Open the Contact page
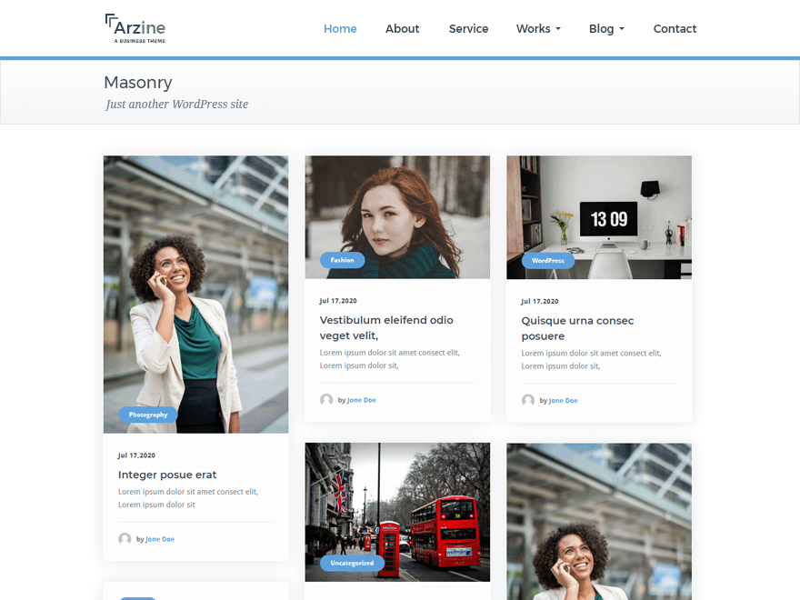 [675, 28]
